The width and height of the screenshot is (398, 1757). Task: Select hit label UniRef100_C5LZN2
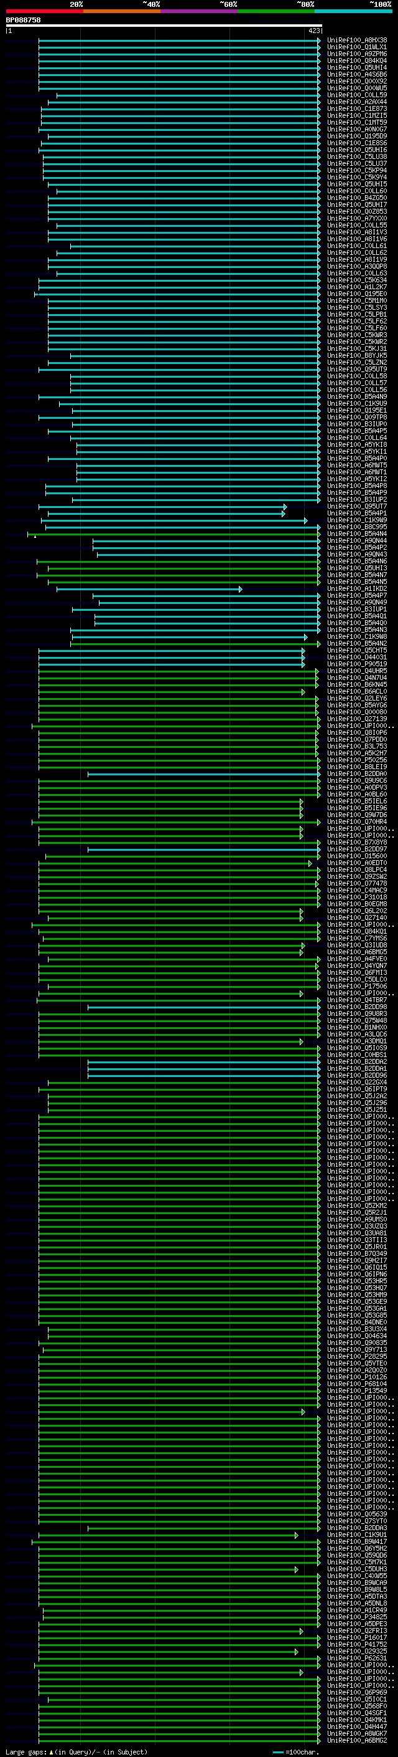point(357,362)
